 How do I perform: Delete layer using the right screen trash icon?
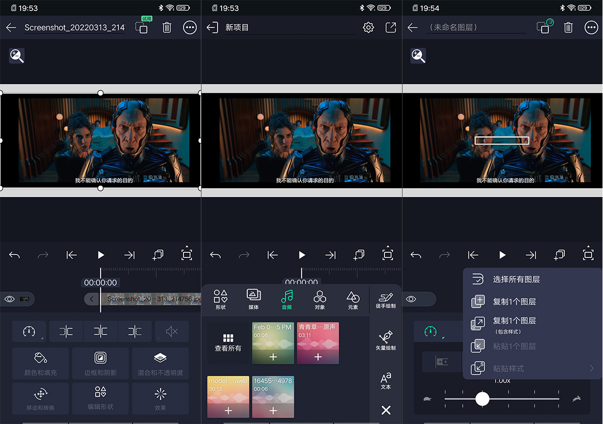point(568,28)
